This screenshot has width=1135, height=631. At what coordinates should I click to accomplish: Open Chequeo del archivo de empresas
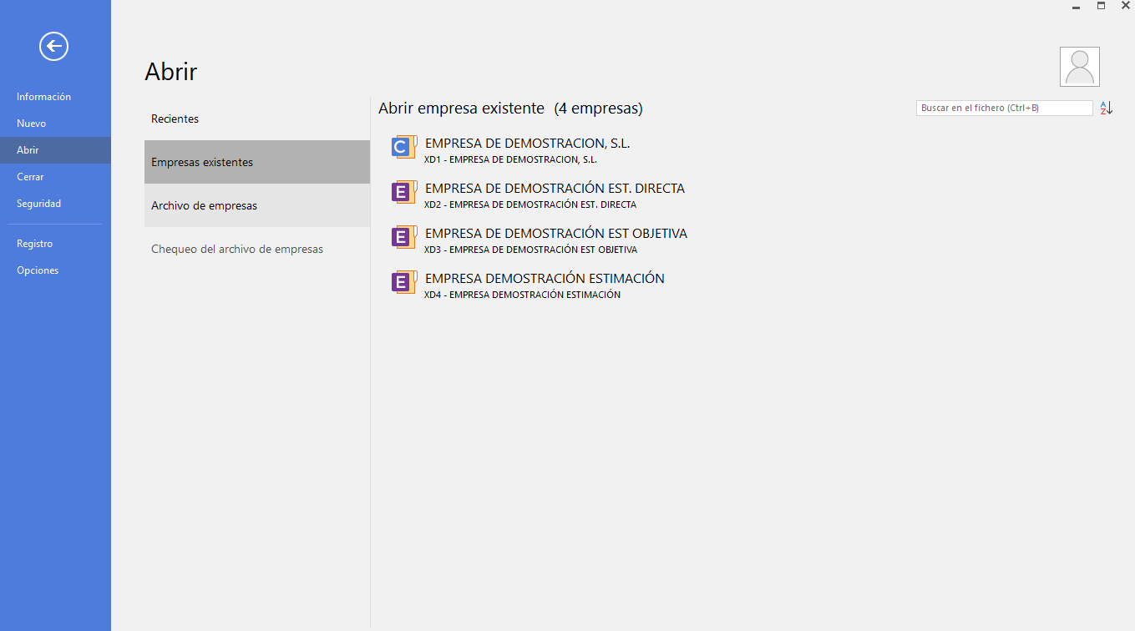257,249
